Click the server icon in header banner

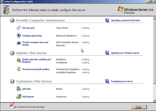tap(6, 10)
